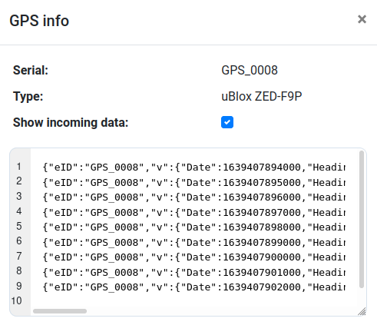
Task: Close the GPS info dialog
Action: [x=362, y=19]
